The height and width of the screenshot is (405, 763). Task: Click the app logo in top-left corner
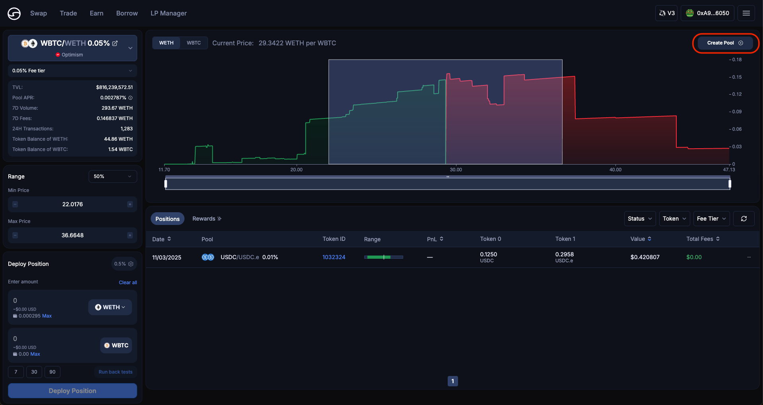tap(14, 14)
